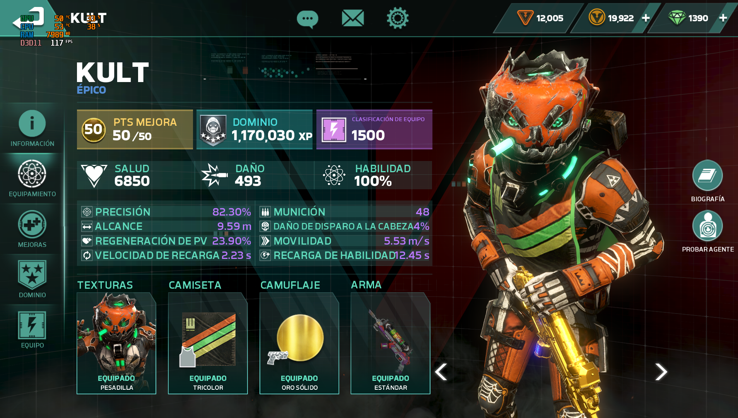Screen dimensions: 738x418
Task: Switch to the Equipo tab
Action: pos(32,330)
